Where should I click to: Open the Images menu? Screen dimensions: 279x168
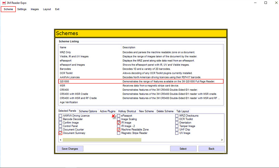34,9
